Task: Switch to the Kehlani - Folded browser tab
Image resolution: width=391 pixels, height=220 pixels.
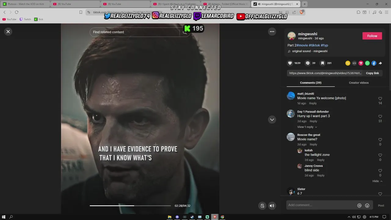Action: (225, 4)
